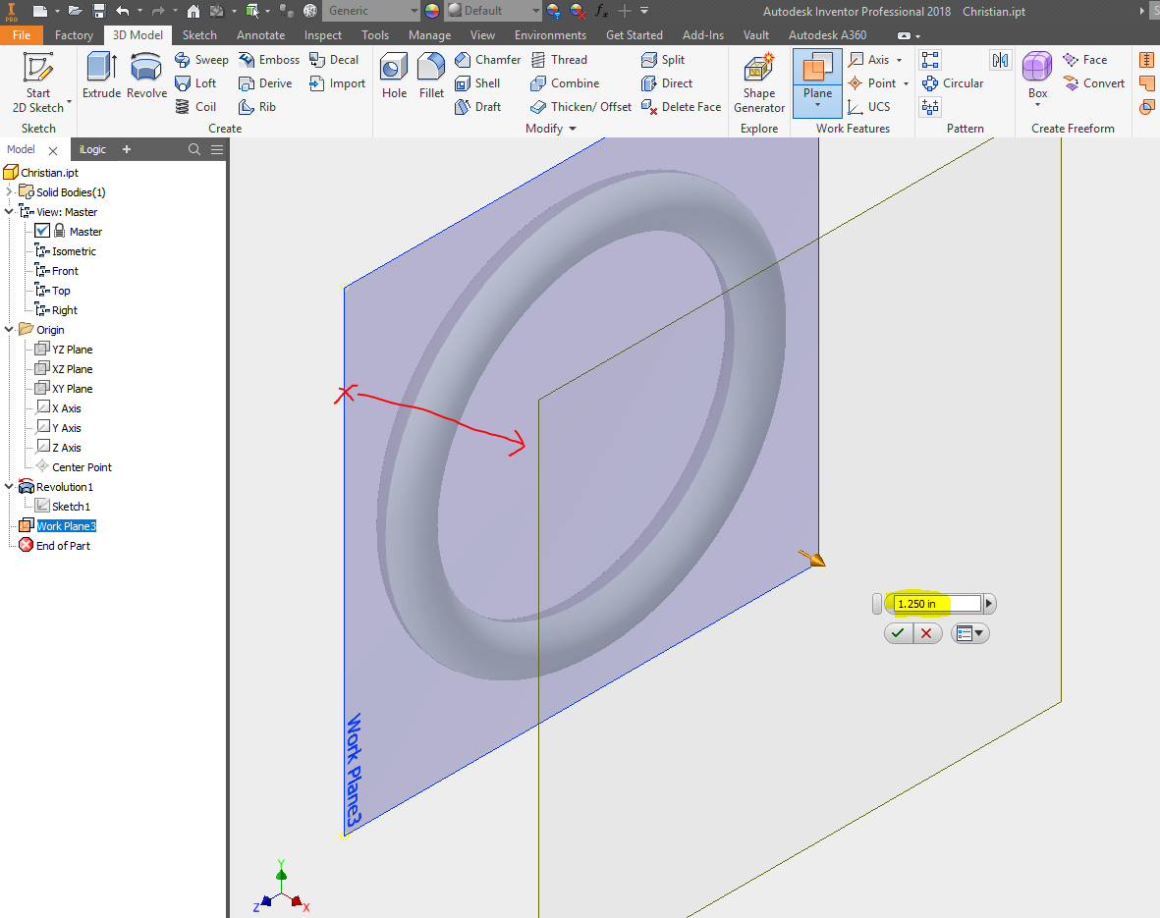Open the Autodesk A360 ribbon tab
The width and height of the screenshot is (1160, 918).
(827, 34)
